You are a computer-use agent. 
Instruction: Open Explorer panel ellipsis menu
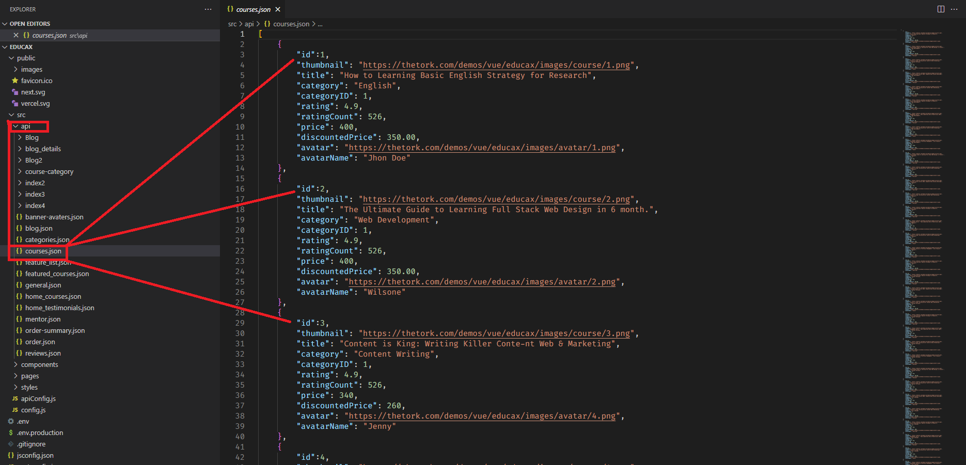point(208,9)
